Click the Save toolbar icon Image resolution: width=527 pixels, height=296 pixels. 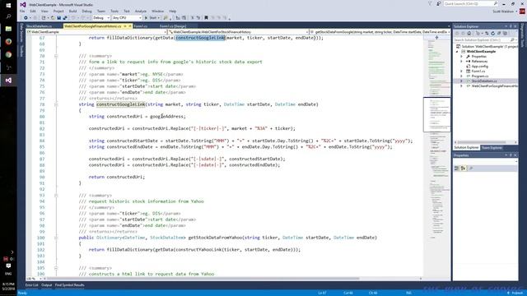click(58, 18)
